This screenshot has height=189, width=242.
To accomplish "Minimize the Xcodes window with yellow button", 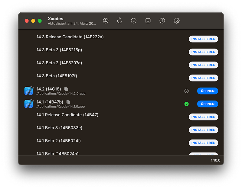I will tap(33, 21).
